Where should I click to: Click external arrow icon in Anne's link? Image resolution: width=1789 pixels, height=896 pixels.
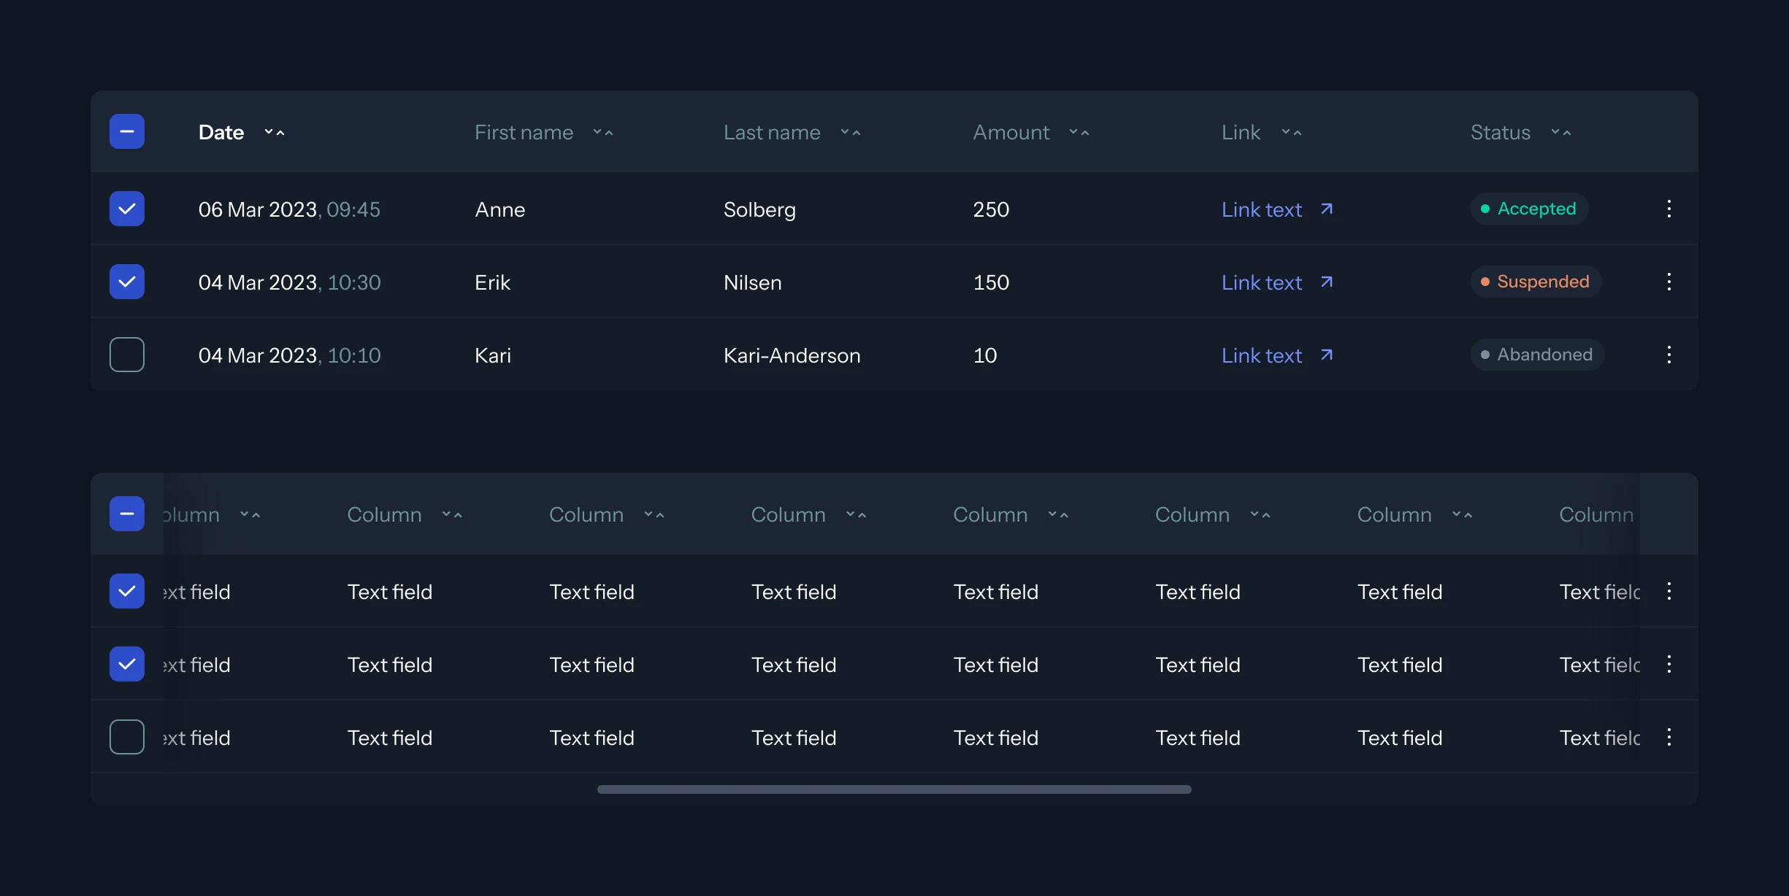[x=1327, y=209]
